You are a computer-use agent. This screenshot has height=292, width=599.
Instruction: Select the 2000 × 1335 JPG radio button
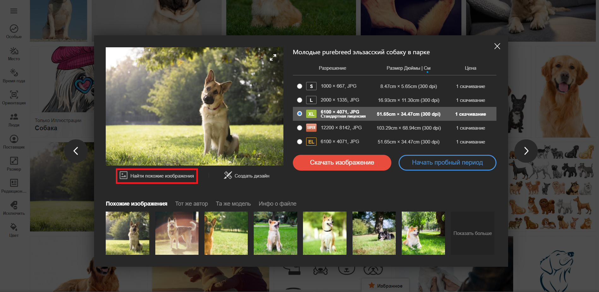pyautogui.click(x=299, y=100)
